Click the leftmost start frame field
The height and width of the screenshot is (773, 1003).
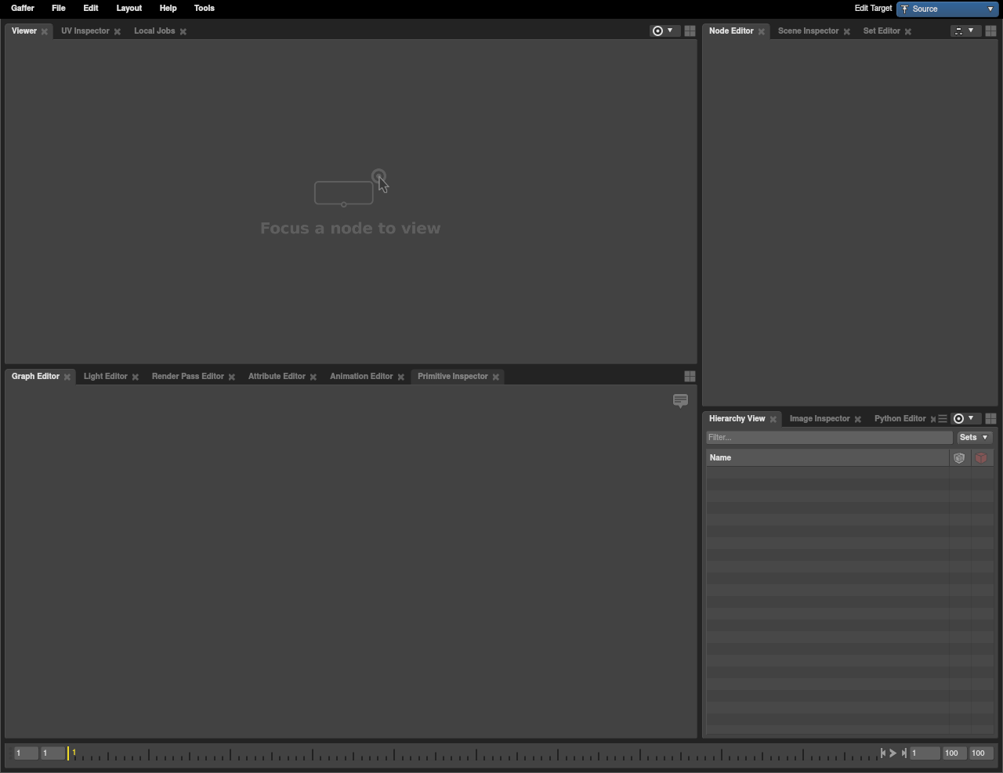[x=25, y=753]
